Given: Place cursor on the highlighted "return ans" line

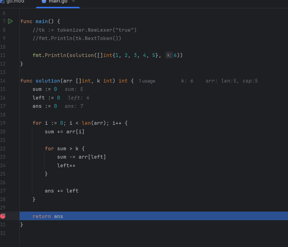Looking at the screenshot, I should coord(48,216).
